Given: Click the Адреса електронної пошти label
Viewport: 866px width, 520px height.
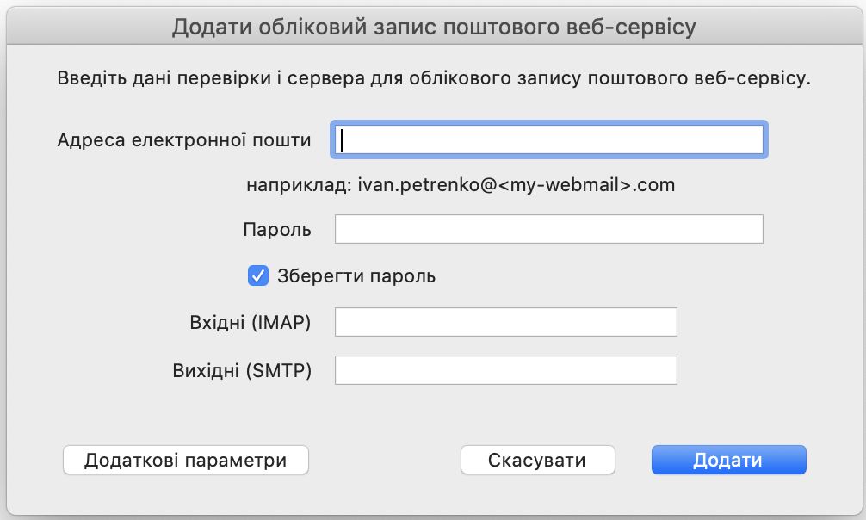Looking at the screenshot, I should click(x=186, y=139).
